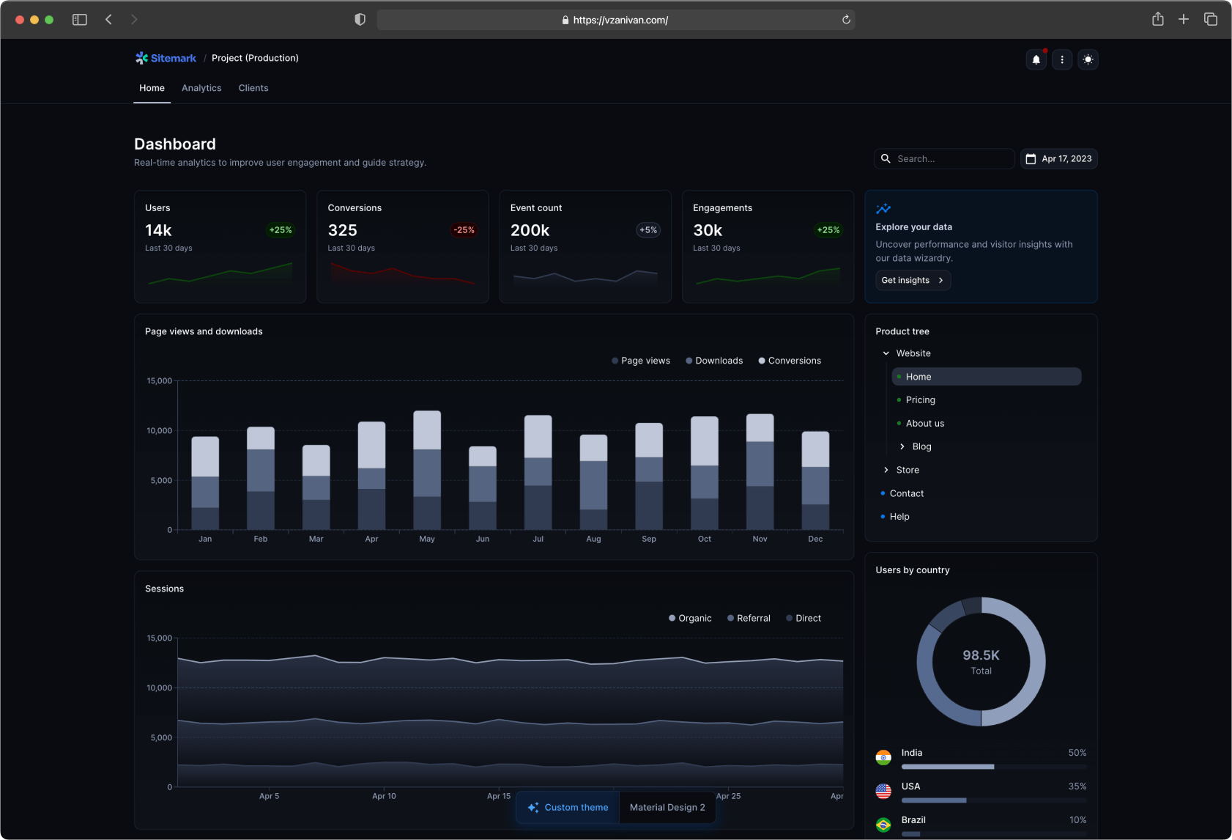
Task: Toggle the browser sidebar icon
Action: 80,20
